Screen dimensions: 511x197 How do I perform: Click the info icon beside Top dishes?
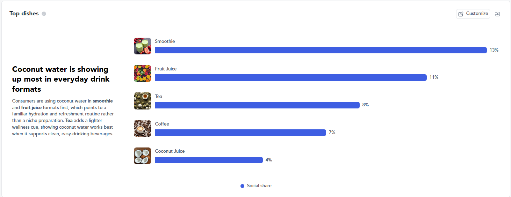pos(44,14)
